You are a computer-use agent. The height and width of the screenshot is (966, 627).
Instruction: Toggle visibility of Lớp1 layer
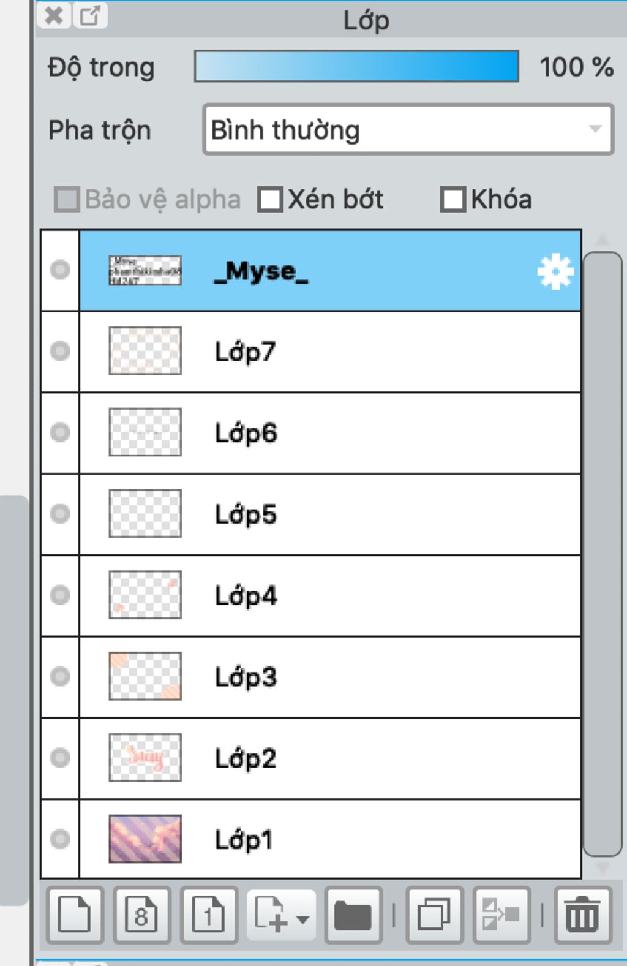tap(60, 839)
